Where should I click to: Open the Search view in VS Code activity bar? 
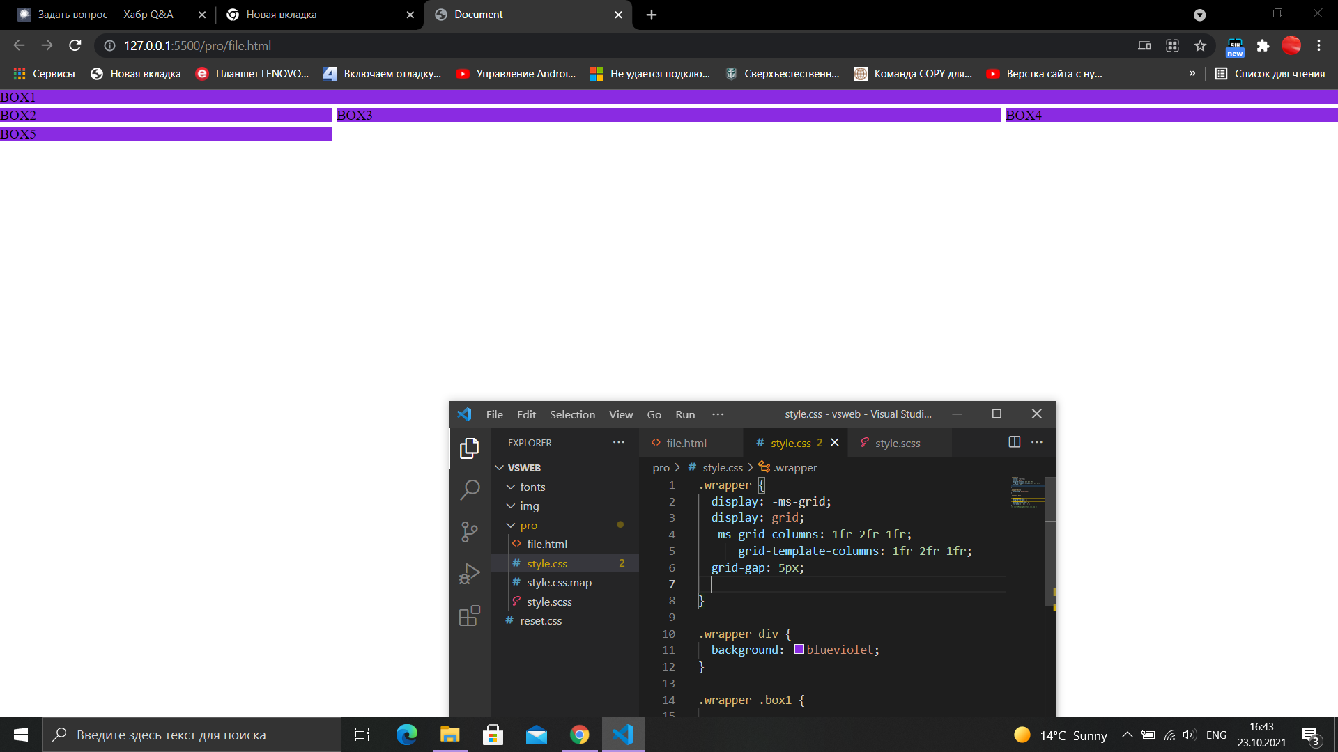coord(470,490)
